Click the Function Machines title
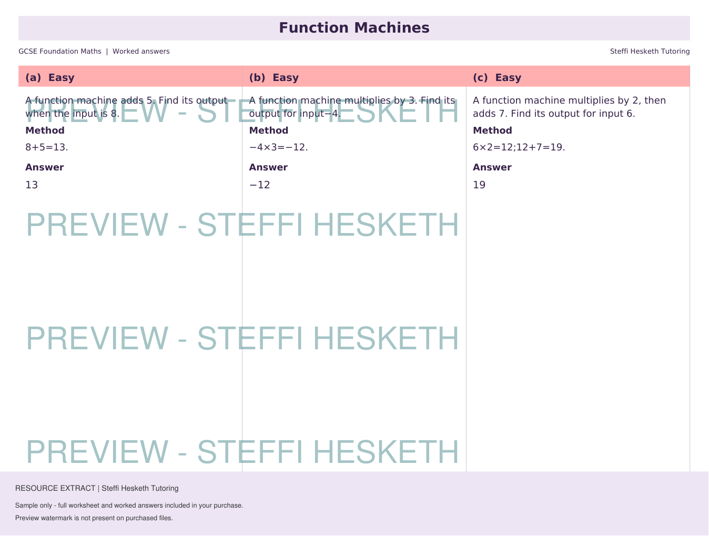The width and height of the screenshot is (709, 536). (x=354, y=28)
